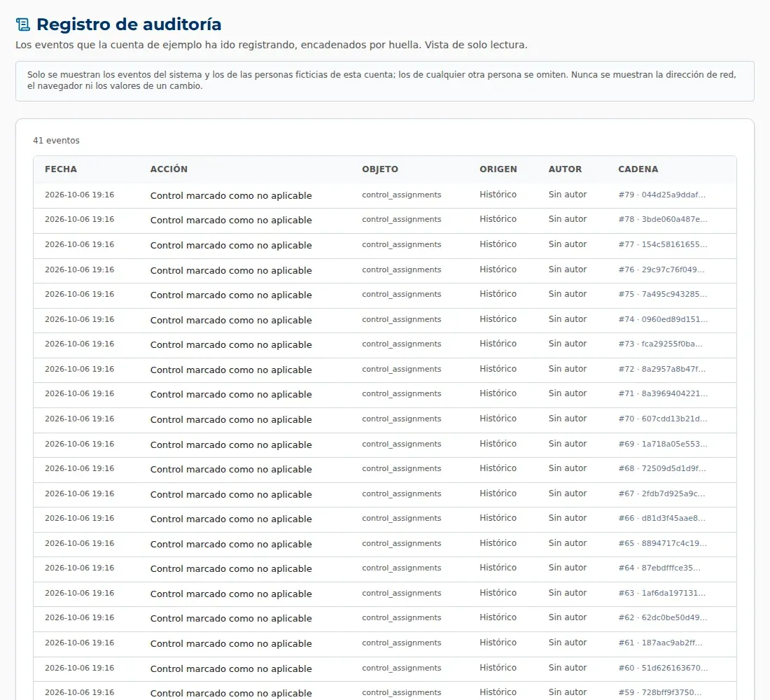The width and height of the screenshot is (770, 700).
Task: Click 'Histórico' in row #60
Action: click(x=498, y=668)
